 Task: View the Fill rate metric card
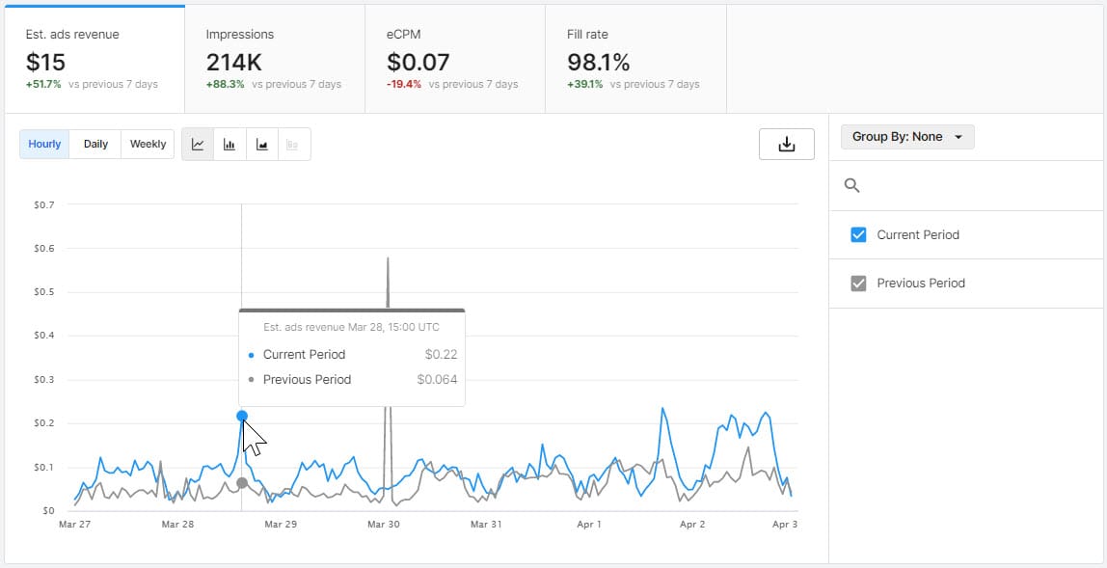click(634, 60)
